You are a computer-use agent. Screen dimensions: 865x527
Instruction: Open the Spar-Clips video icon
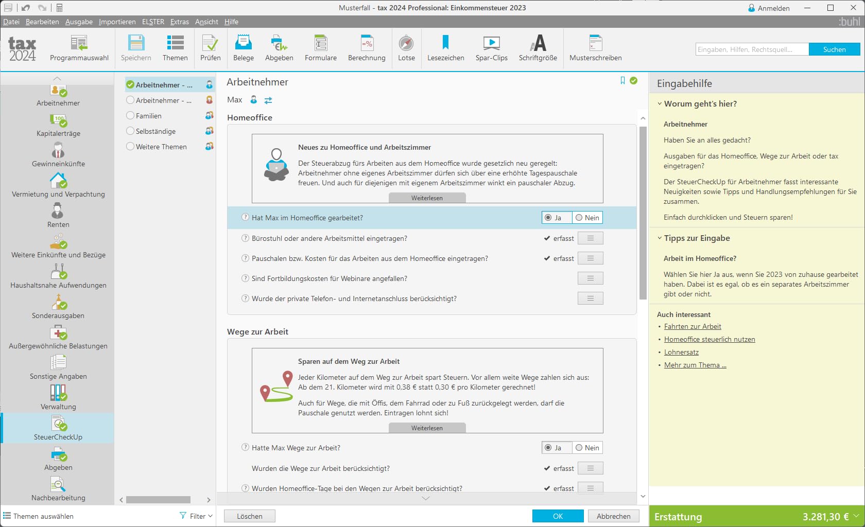491,48
